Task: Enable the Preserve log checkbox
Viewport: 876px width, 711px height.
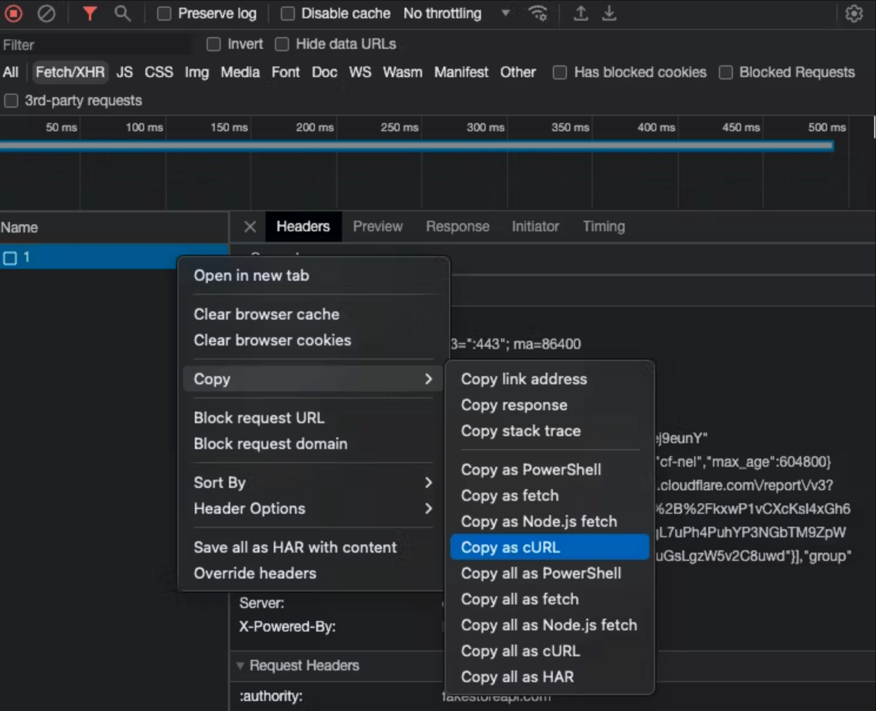Action: (164, 14)
